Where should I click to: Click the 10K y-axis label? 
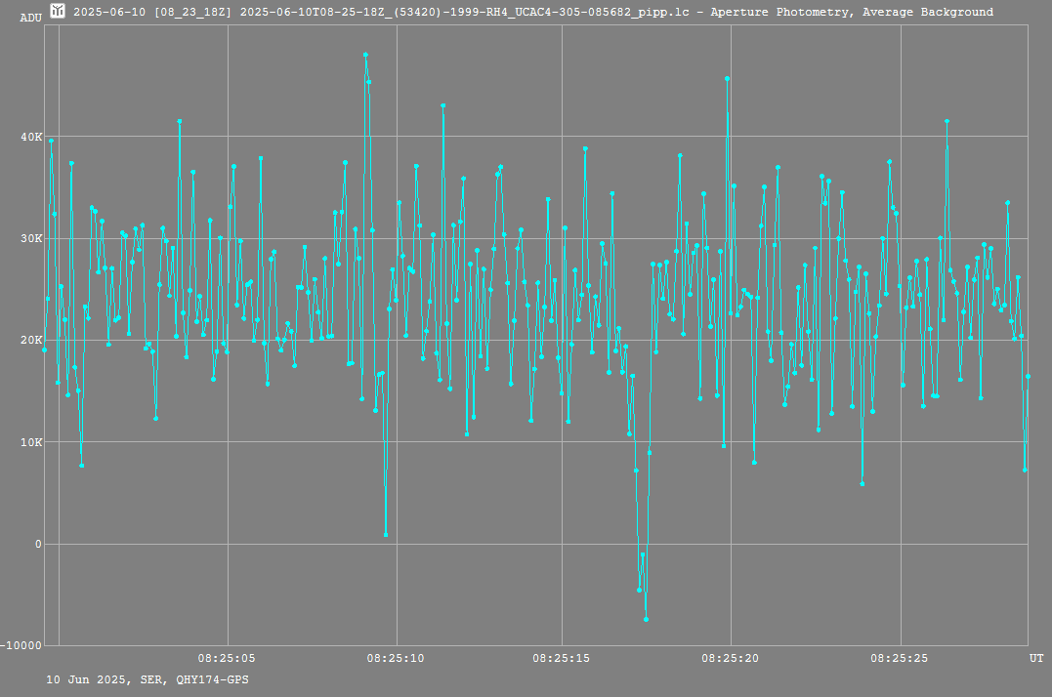point(31,442)
